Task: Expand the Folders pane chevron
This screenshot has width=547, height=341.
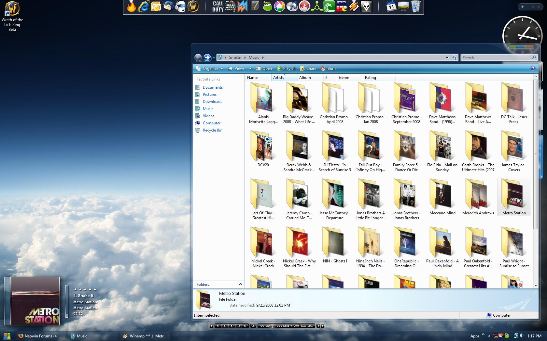Action: (x=240, y=284)
